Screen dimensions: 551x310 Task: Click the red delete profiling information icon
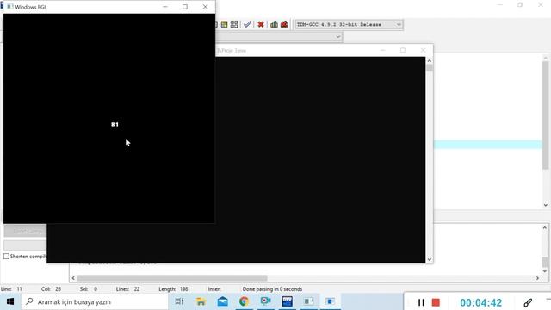(x=284, y=24)
